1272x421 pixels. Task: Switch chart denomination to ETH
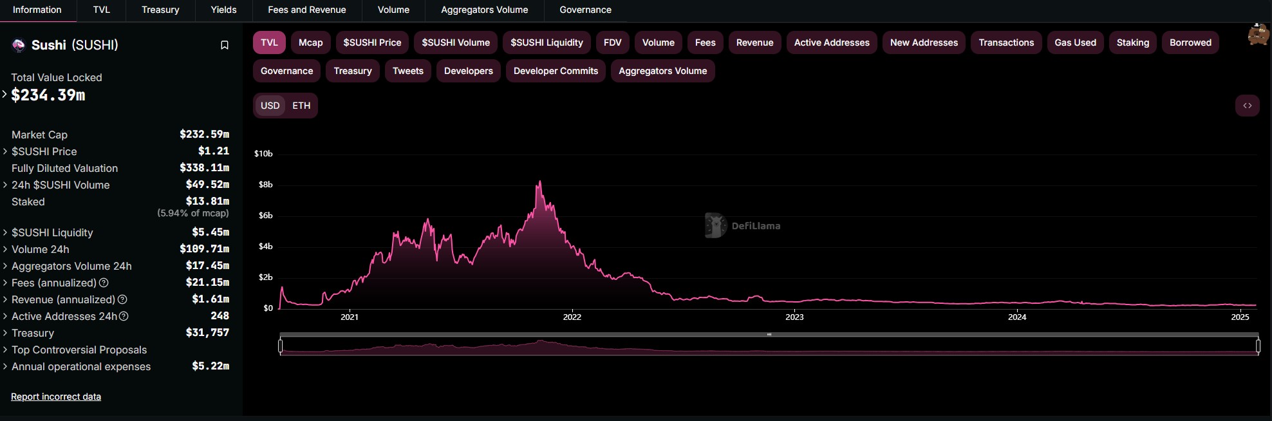click(x=301, y=106)
